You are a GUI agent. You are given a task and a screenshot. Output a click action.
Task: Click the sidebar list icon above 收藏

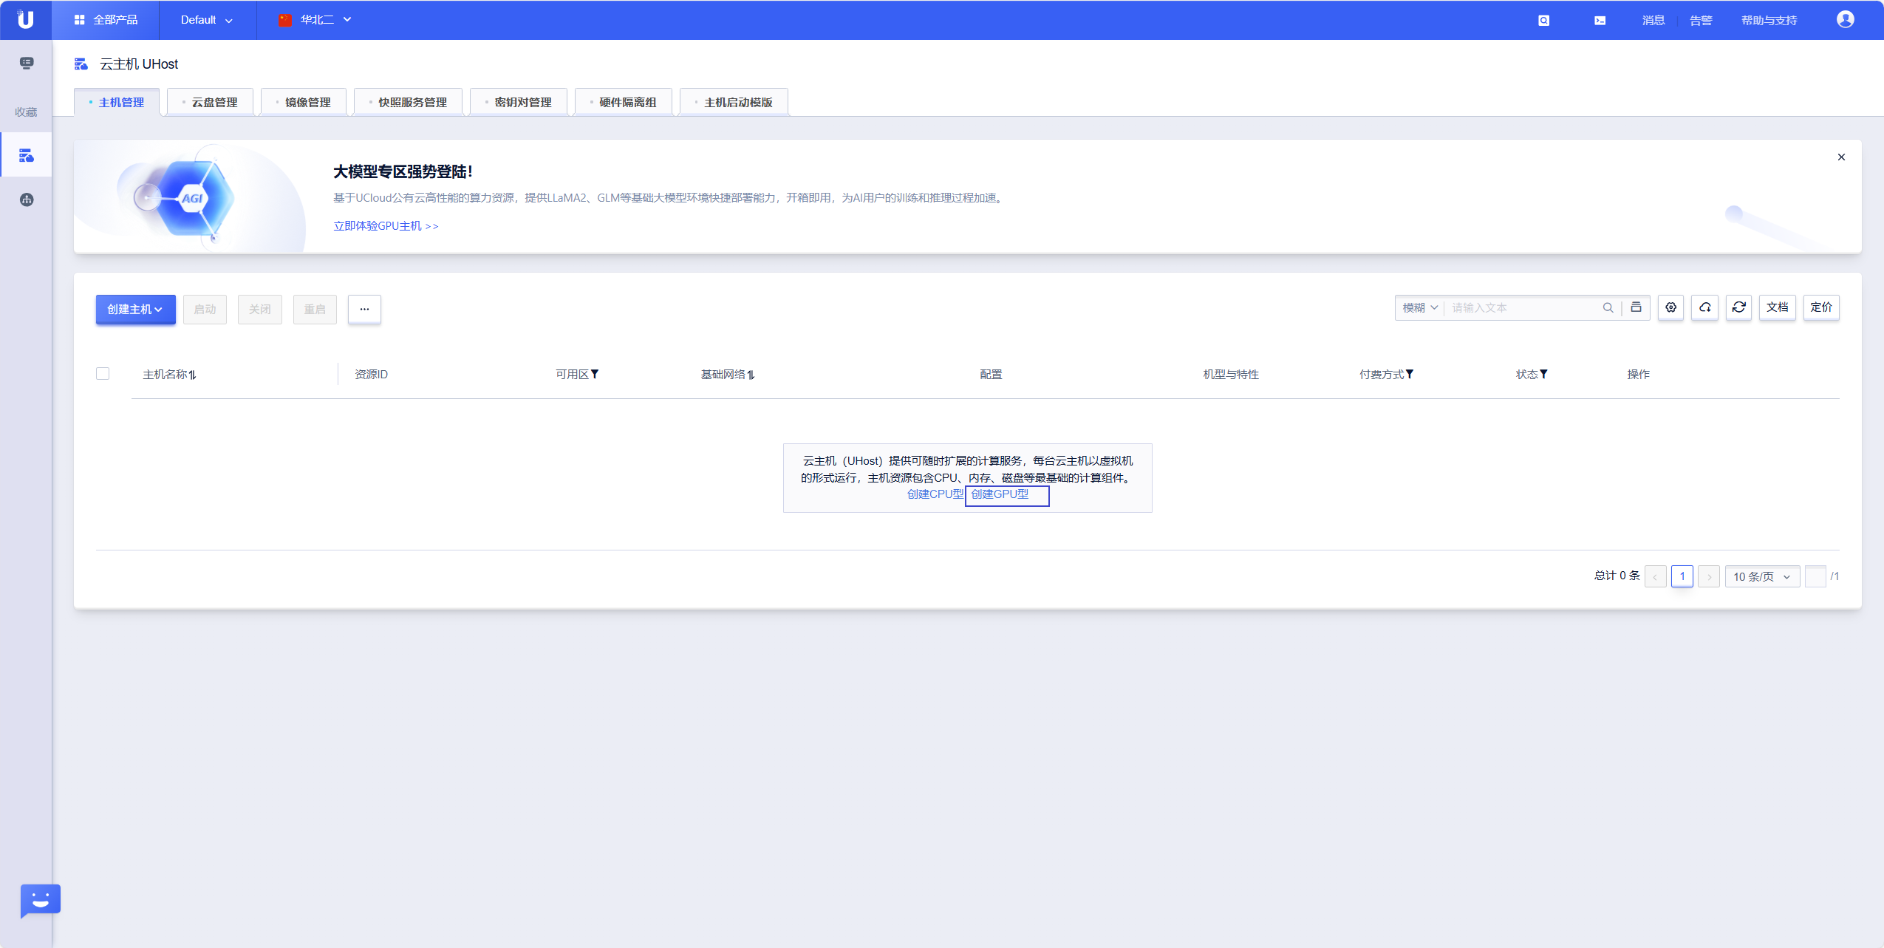pyautogui.click(x=27, y=63)
